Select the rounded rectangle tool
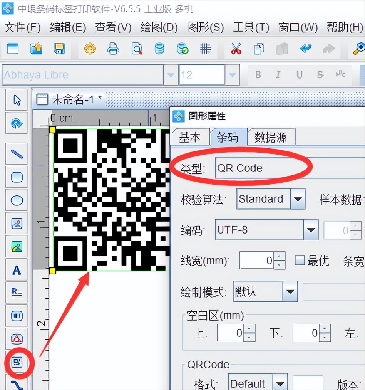Image resolution: width=365 pixels, height=390 pixels. 17,177
